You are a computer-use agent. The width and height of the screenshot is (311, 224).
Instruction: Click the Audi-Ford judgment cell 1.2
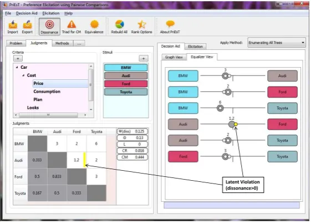77,160
